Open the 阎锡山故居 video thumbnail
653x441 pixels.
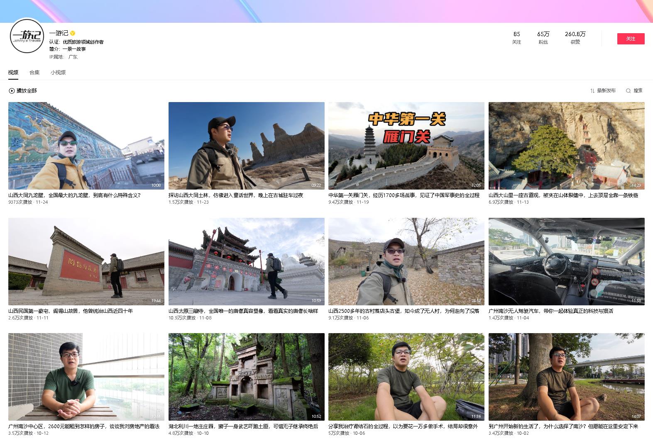86,261
